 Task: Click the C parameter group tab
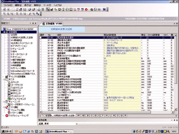coord(92,116)
